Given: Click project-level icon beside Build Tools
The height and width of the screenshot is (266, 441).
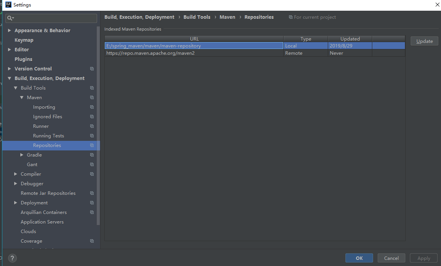Looking at the screenshot, I should pos(92,88).
